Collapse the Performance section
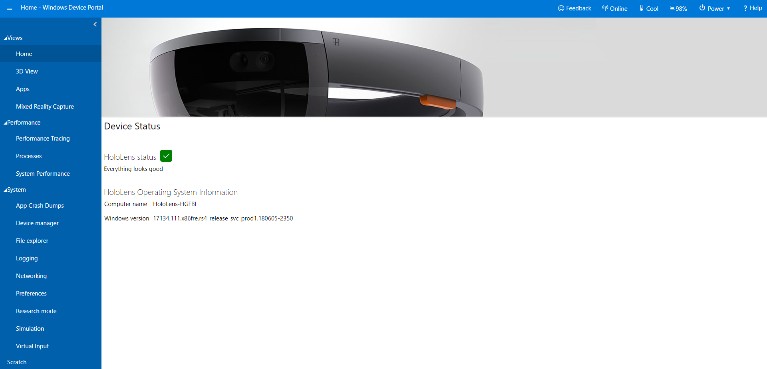 pyautogui.click(x=22, y=123)
